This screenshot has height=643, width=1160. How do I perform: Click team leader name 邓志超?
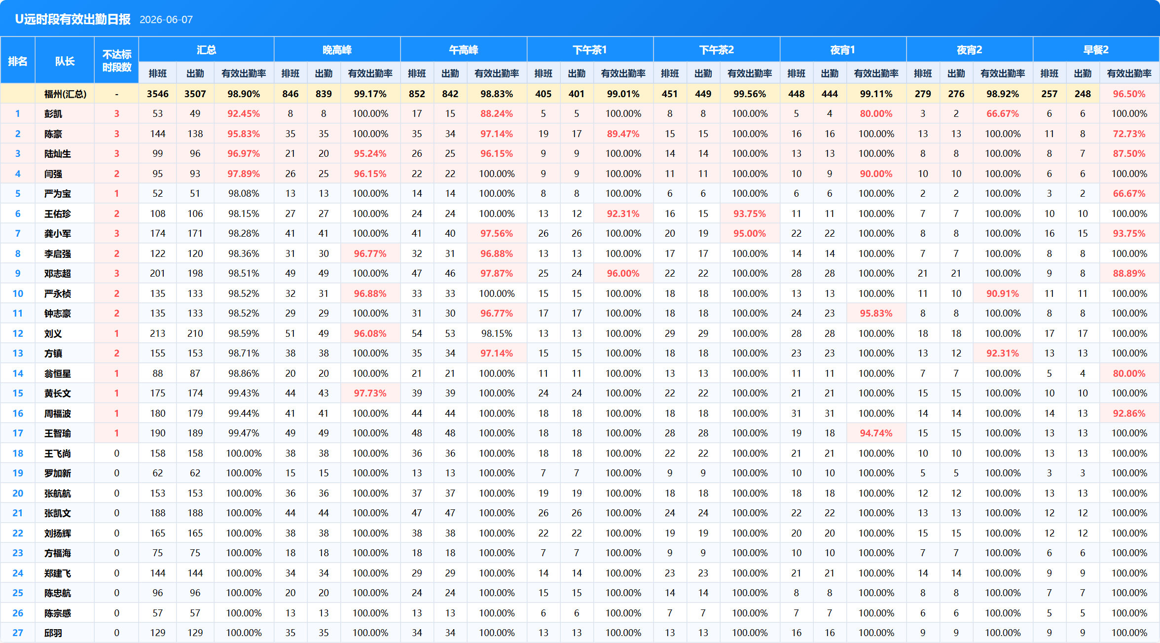[x=58, y=274]
